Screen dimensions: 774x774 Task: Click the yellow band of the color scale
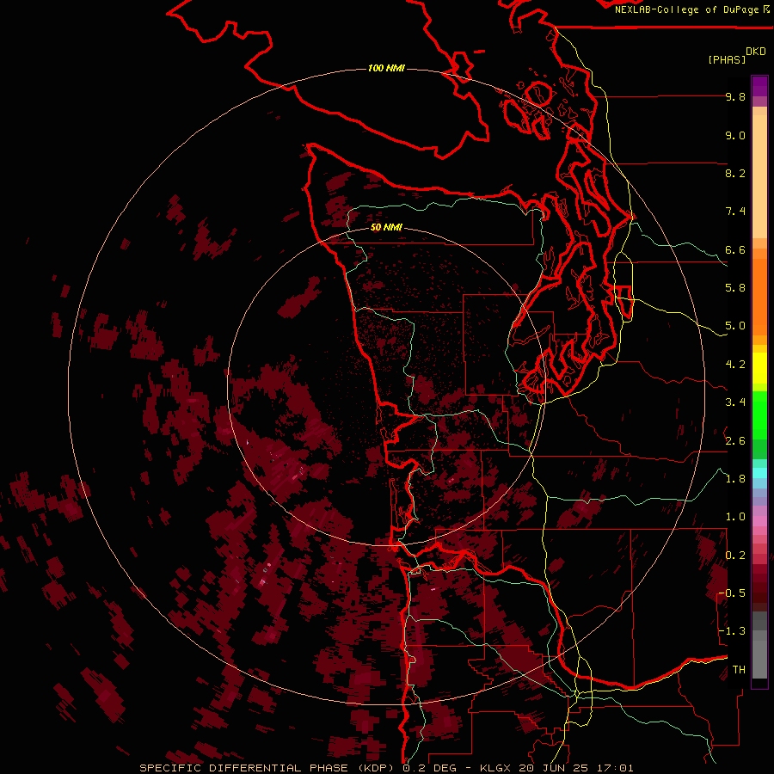point(759,368)
